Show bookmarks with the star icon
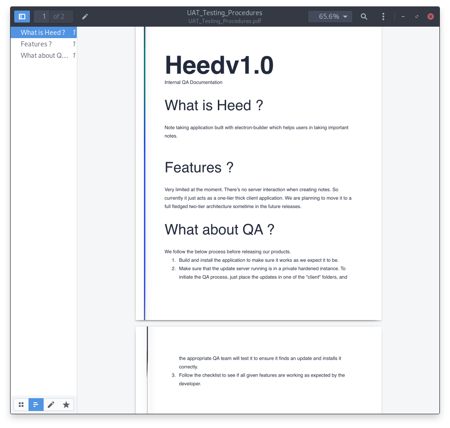The width and height of the screenshot is (450, 428). [66, 405]
